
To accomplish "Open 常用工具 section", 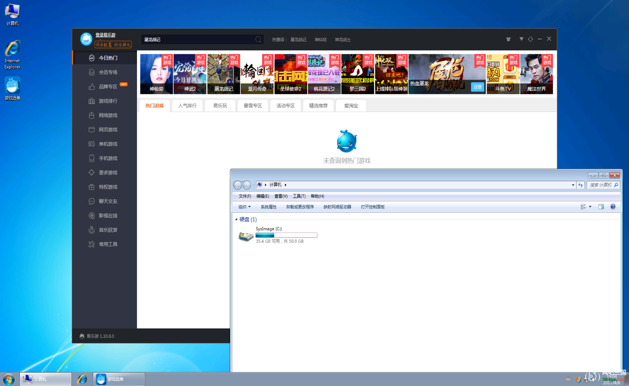I will point(105,244).
